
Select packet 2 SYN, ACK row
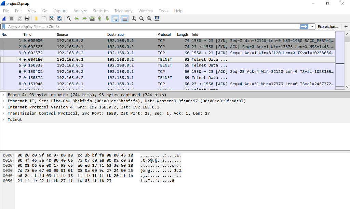[167, 47]
